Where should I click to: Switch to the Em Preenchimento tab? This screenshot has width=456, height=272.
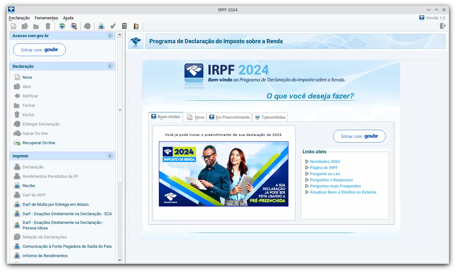(229, 117)
